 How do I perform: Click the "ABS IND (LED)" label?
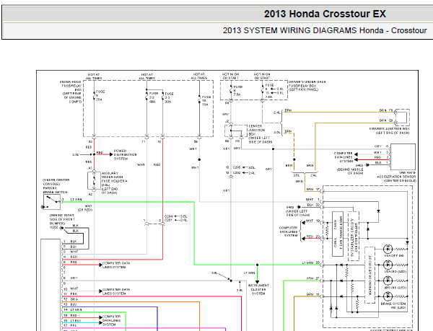tap(395, 288)
